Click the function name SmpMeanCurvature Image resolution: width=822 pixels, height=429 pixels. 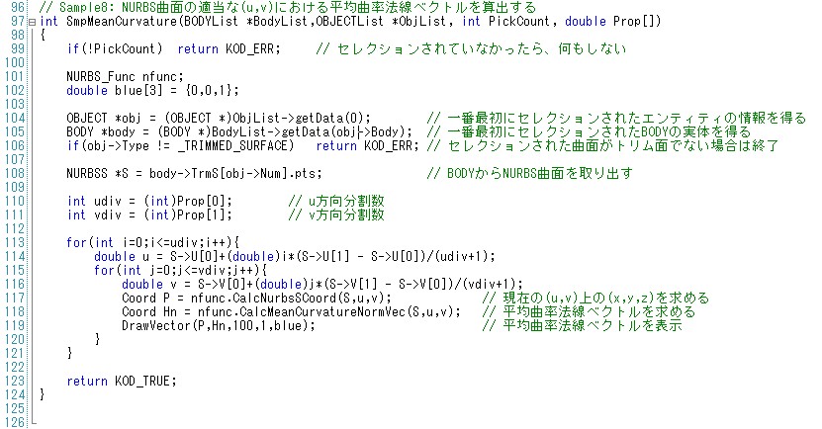pyautogui.click(x=122, y=22)
